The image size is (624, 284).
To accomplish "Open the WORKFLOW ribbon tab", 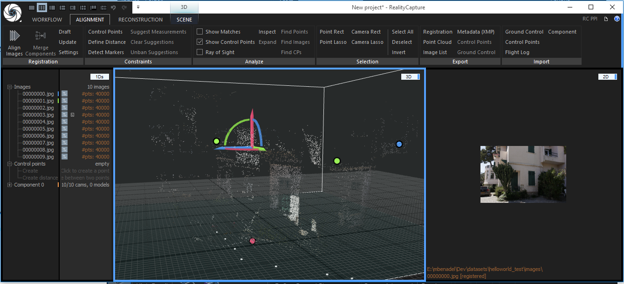I will click(x=47, y=20).
